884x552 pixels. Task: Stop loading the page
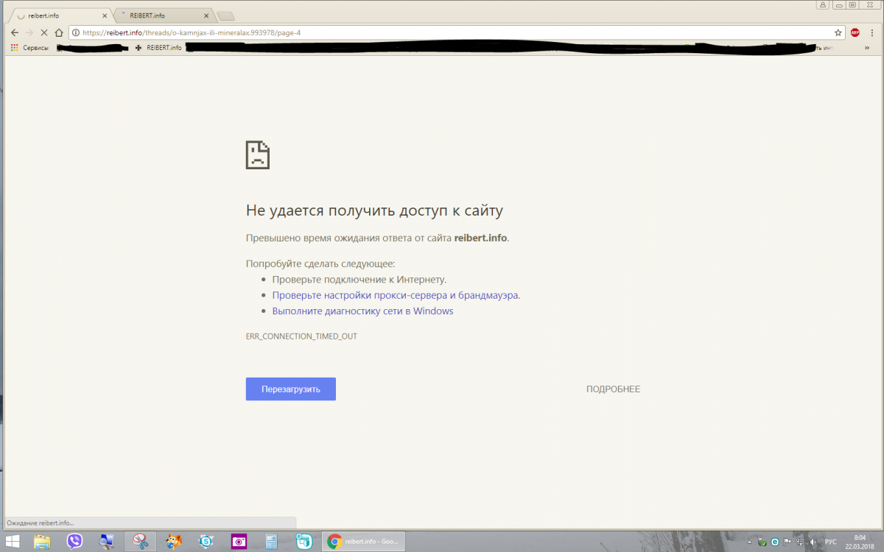point(44,32)
